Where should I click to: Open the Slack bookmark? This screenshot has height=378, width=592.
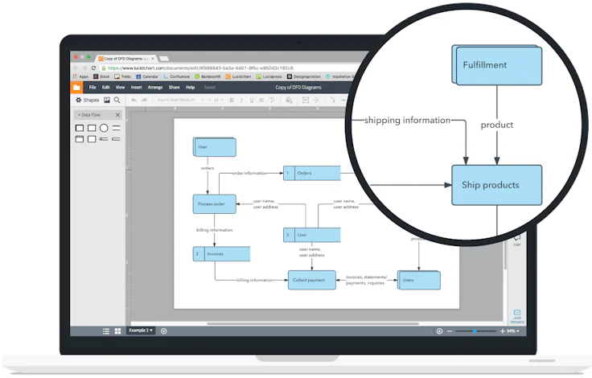(x=101, y=76)
